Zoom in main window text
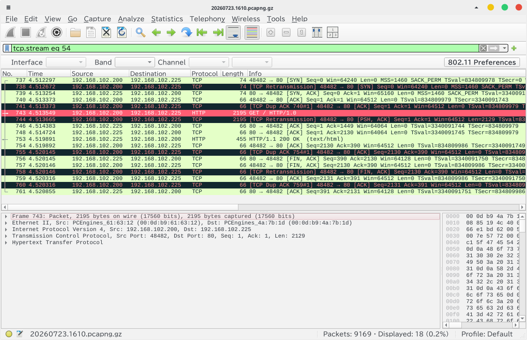Image resolution: width=527 pixels, height=340 pixels. click(271, 33)
